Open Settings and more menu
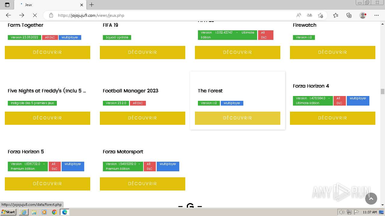This screenshot has height=216, width=385. (377, 15)
